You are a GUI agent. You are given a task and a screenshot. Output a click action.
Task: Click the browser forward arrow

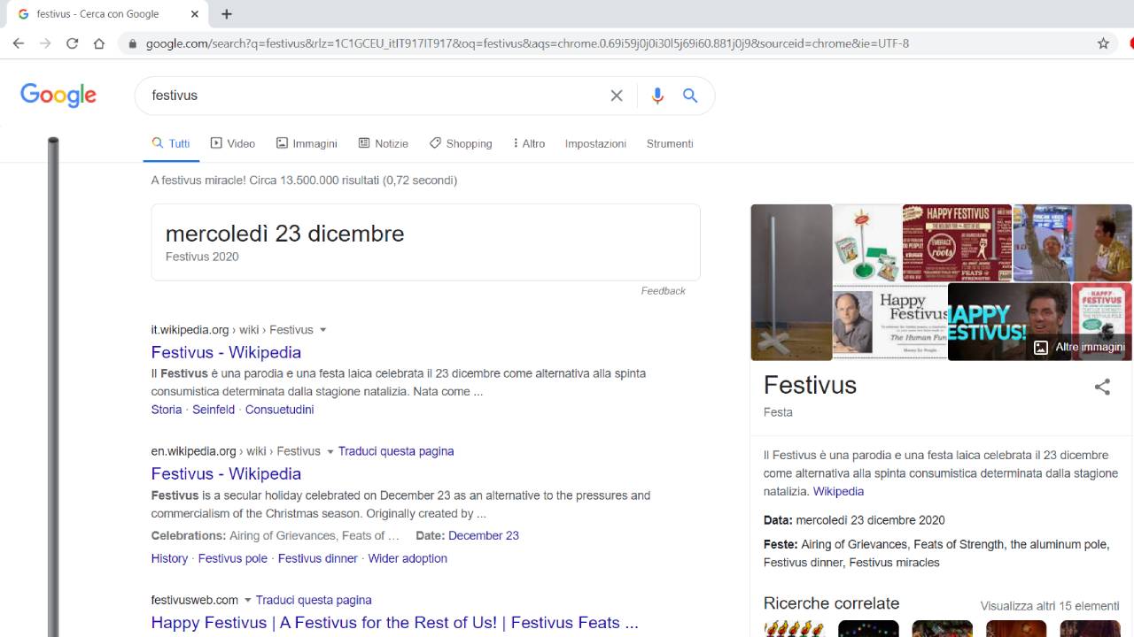[45, 43]
